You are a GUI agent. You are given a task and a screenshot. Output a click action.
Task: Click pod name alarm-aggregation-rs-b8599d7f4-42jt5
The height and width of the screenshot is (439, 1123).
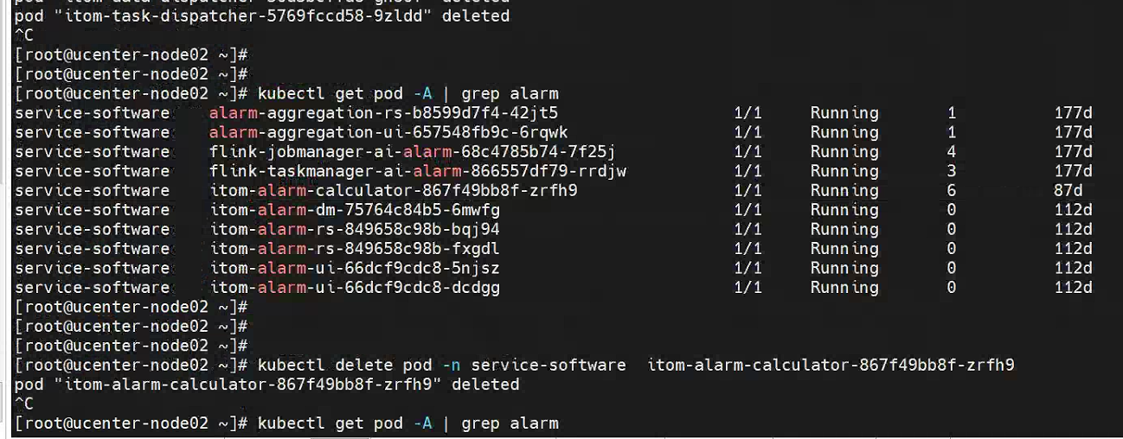coord(383,113)
